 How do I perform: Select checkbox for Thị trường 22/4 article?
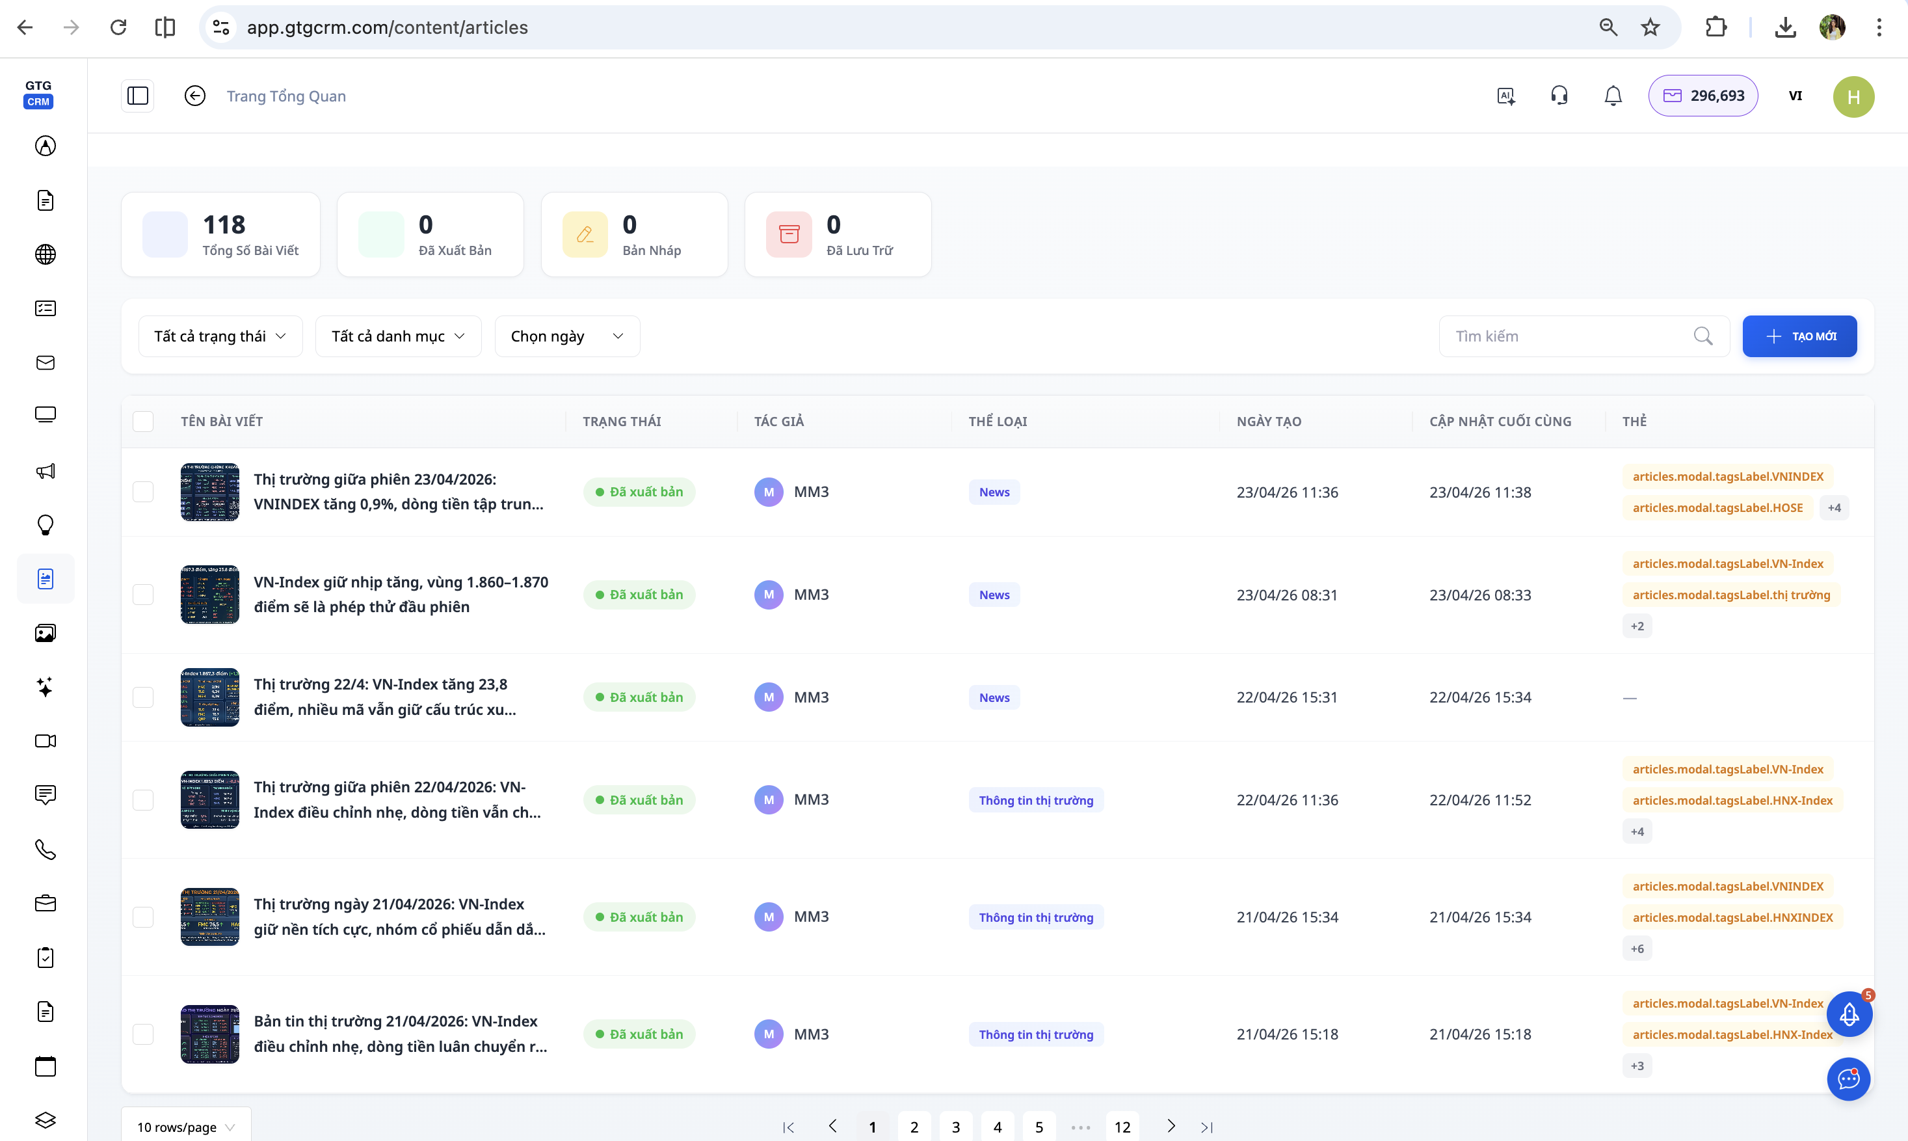pos(143,697)
